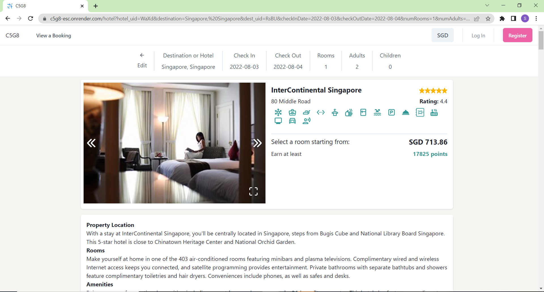Open the tab search dropdown arrow
This screenshot has width=544, height=292.
(x=487, y=5)
